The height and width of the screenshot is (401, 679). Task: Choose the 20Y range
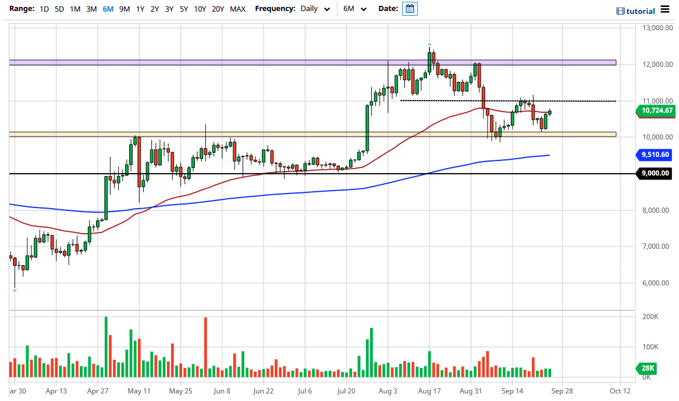tap(218, 9)
